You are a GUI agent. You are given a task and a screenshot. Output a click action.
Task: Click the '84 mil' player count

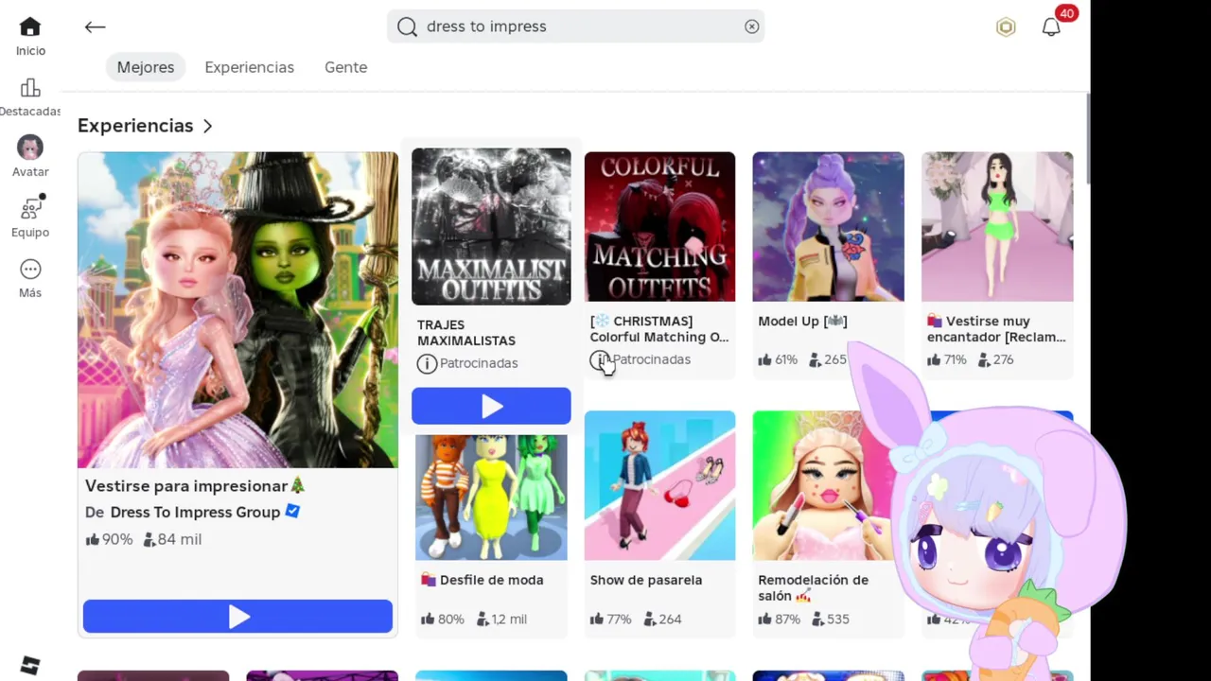(x=172, y=539)
